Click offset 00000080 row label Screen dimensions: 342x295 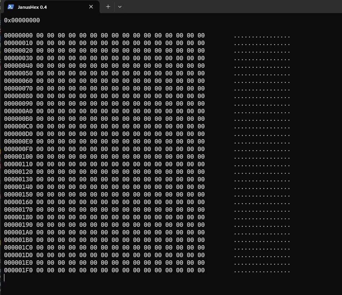[x=18, y=96]
